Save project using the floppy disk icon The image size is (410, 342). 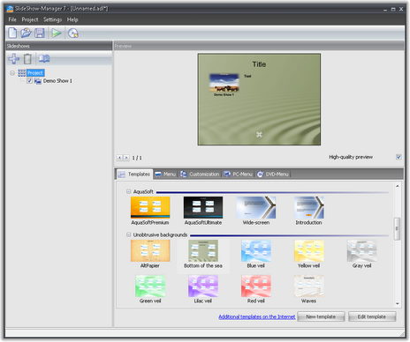pos(40,33)
